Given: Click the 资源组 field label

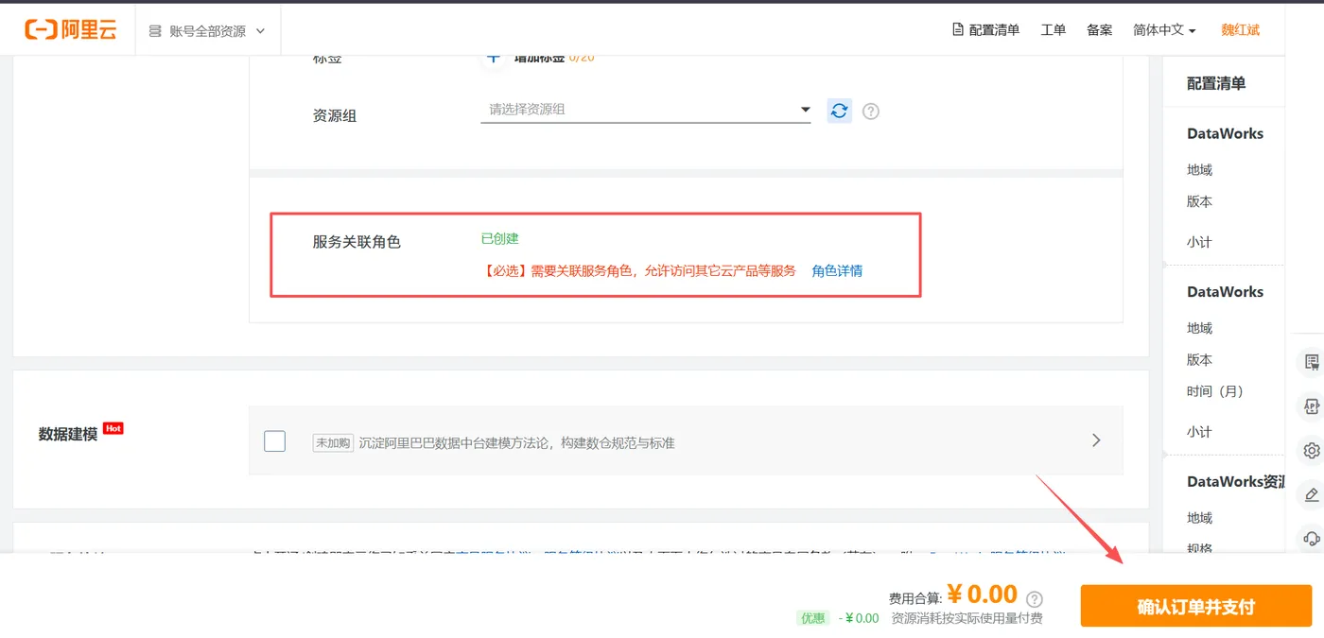Looking at the screenshot, I should point(335,115).
